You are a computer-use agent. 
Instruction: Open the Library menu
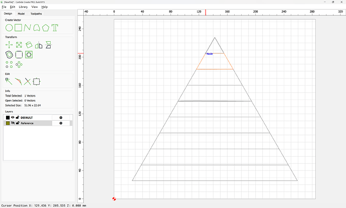coord(23,7)
